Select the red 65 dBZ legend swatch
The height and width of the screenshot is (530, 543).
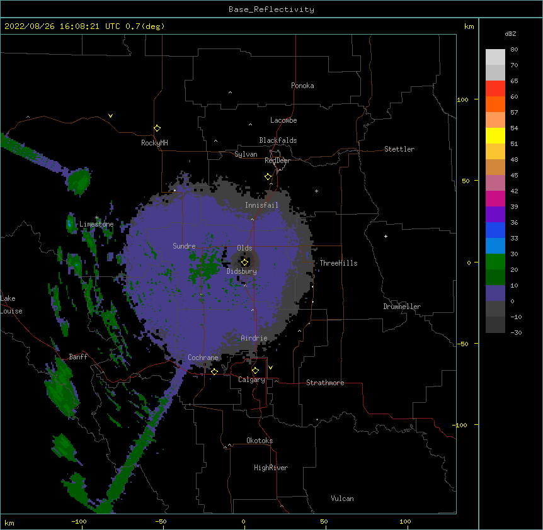pyautogui.click(x=495, y=88)
